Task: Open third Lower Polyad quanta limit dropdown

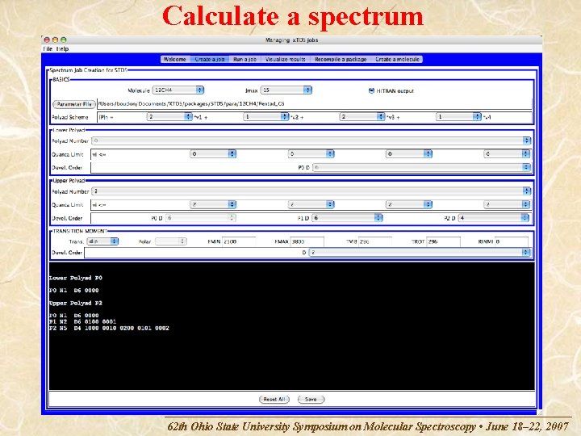Action: pyautogui.click(x=409, y=154)
